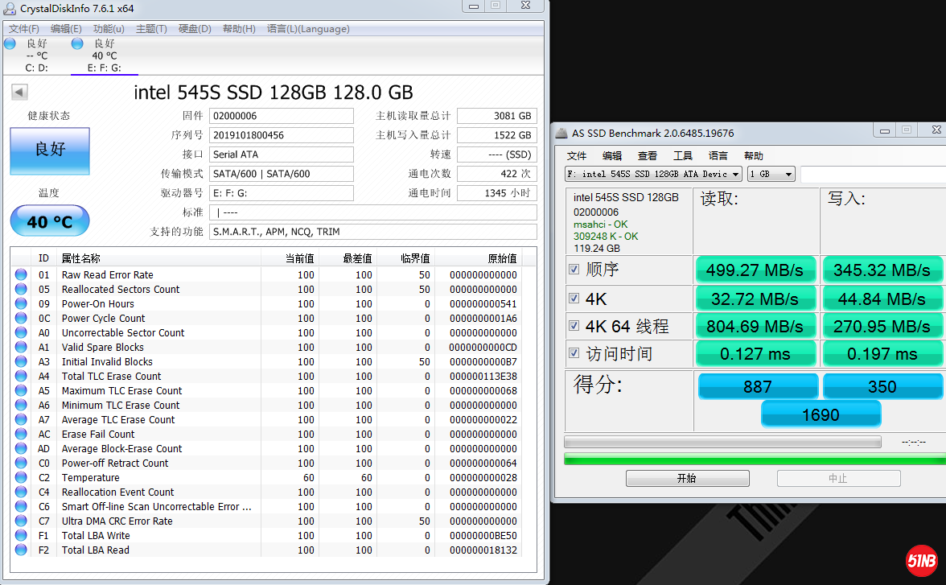
Task: Click status orb for Erase Fail Count
Action: (x=21, y=434)
